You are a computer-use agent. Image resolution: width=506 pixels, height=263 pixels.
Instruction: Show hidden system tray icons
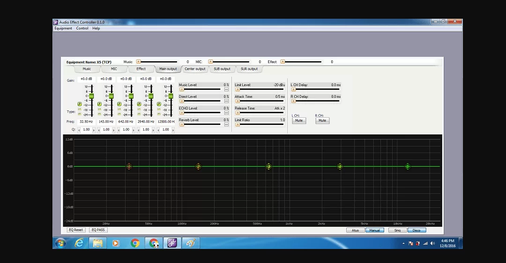tap(403, 243)
